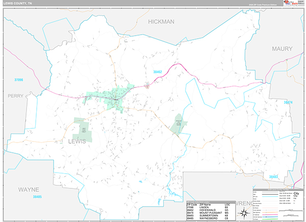Click the '2025 ZIP Code Premium Edition' header text
The width and height of the screenshot is (306, 222).
(263, 5)
